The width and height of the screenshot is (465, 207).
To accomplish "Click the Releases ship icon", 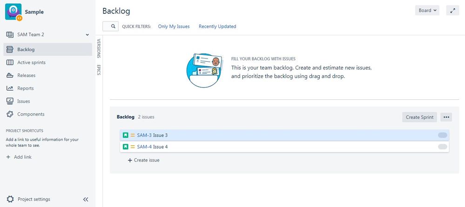I will click(x=10, y=75).
